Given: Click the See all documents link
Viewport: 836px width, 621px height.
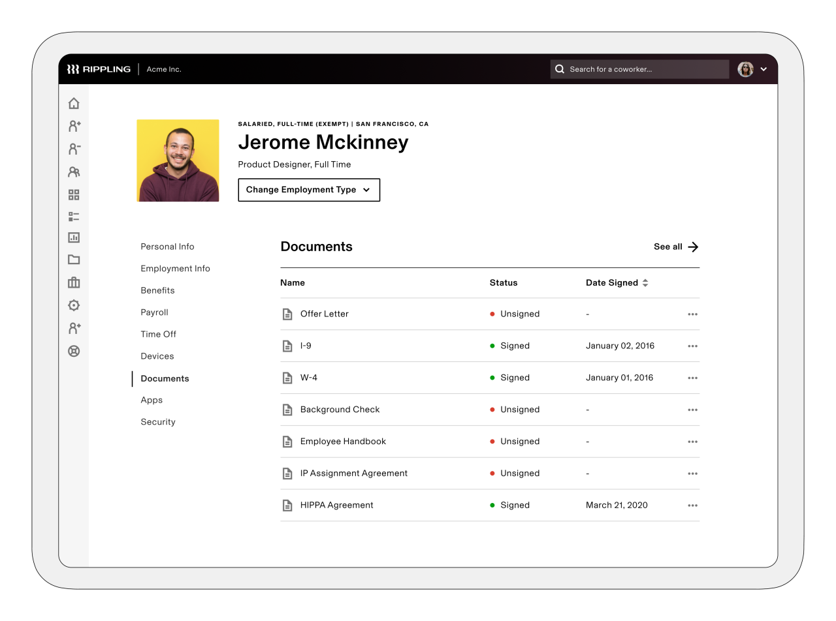Looking at the screenshot, I should (676, 247).
